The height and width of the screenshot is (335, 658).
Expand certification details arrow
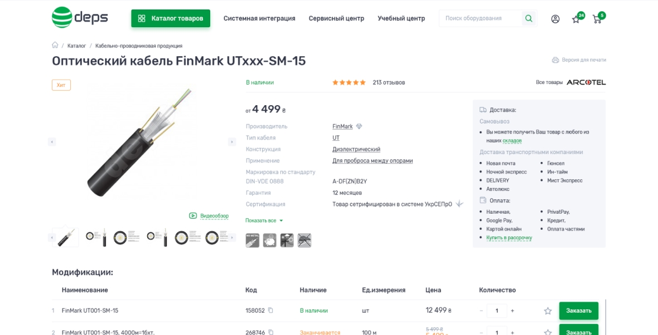coord(459,204)
